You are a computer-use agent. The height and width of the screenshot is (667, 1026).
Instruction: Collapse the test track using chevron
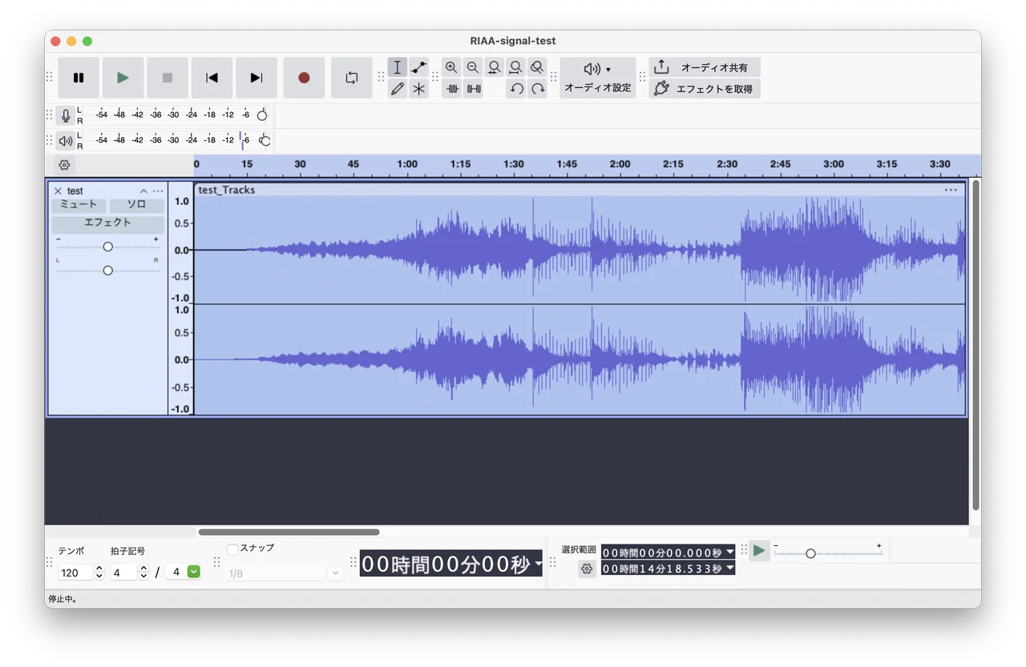pos(143,191)
